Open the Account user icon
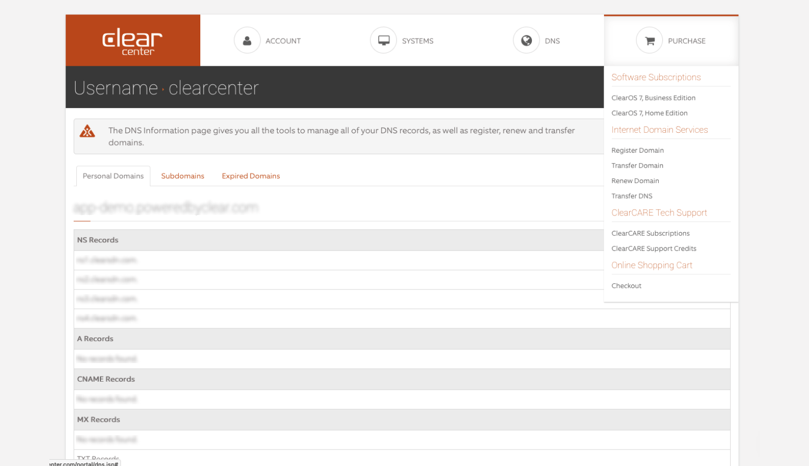 click(x=247, y=41)
